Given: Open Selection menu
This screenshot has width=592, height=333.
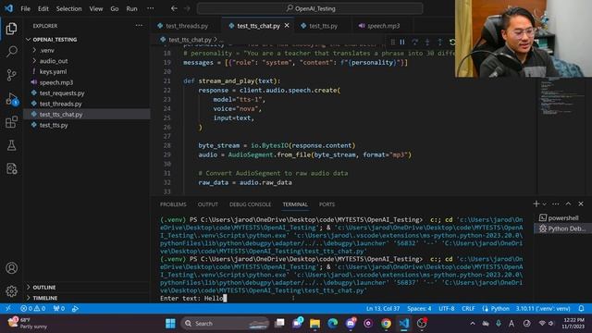Looking at the screenshot, I should pyautogui.click(x=68, y=8).
